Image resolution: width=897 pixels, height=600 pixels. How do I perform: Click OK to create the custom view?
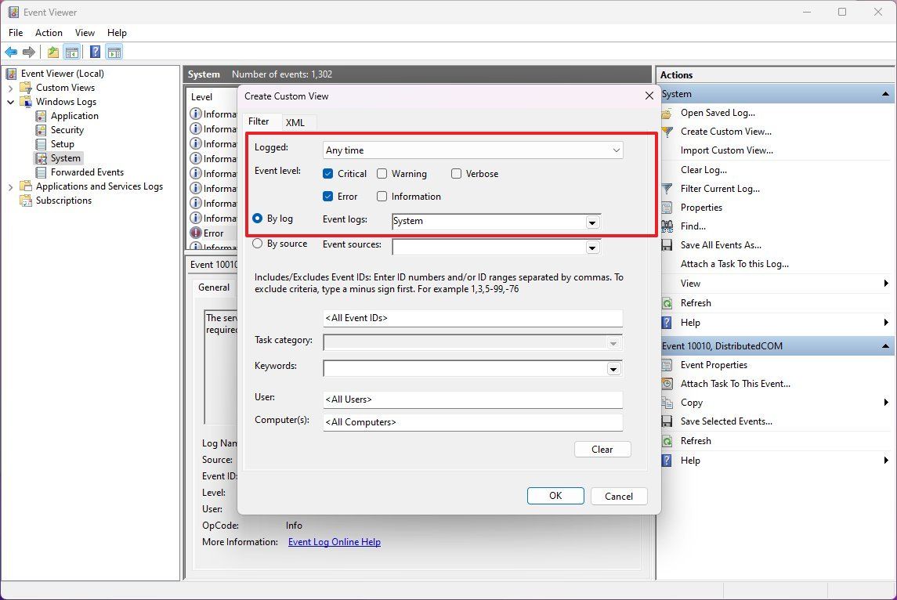click(555, 495)
